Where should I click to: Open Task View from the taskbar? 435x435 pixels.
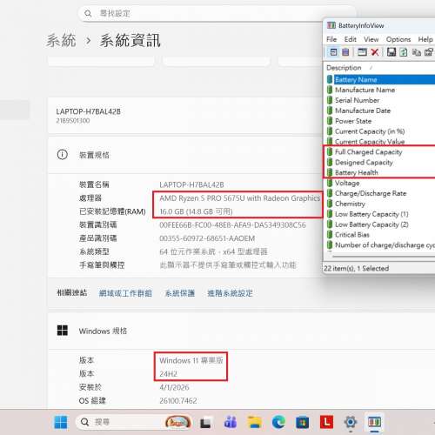coord(205,423)
